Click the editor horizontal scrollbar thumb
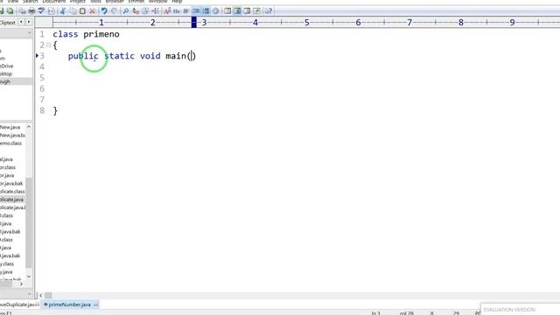This screenshot has width=560, height=315. [x=48, y=296]
